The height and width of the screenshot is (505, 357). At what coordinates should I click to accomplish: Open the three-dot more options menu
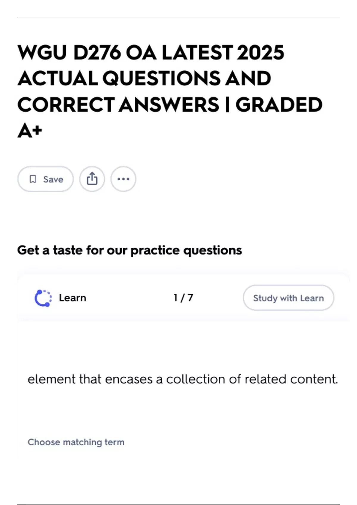[123, 179]
